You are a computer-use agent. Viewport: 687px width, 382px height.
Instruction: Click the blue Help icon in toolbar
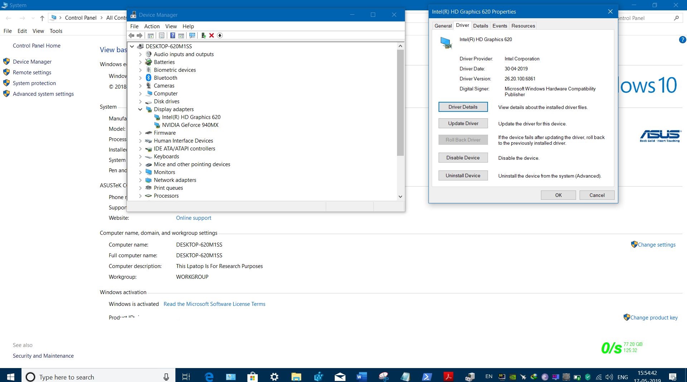[x=173, y=35]
